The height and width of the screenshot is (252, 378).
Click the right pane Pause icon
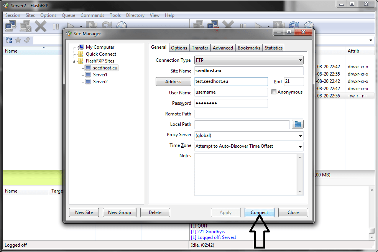coord(243,26)
